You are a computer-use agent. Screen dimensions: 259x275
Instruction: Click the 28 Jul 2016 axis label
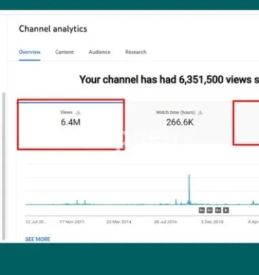pos(165,222)
